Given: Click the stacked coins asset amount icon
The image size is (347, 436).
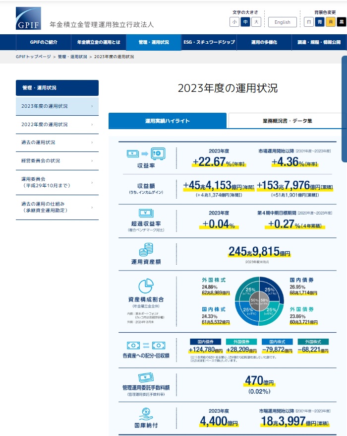Looking at the screenshot, I should [x=146, y=249].
